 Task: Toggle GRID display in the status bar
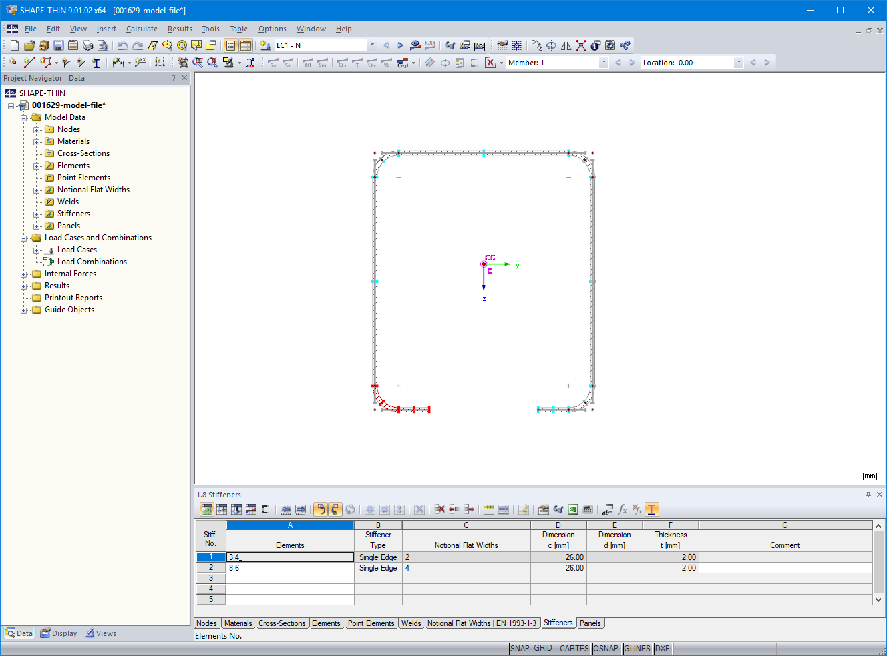(x=544, y=648)
